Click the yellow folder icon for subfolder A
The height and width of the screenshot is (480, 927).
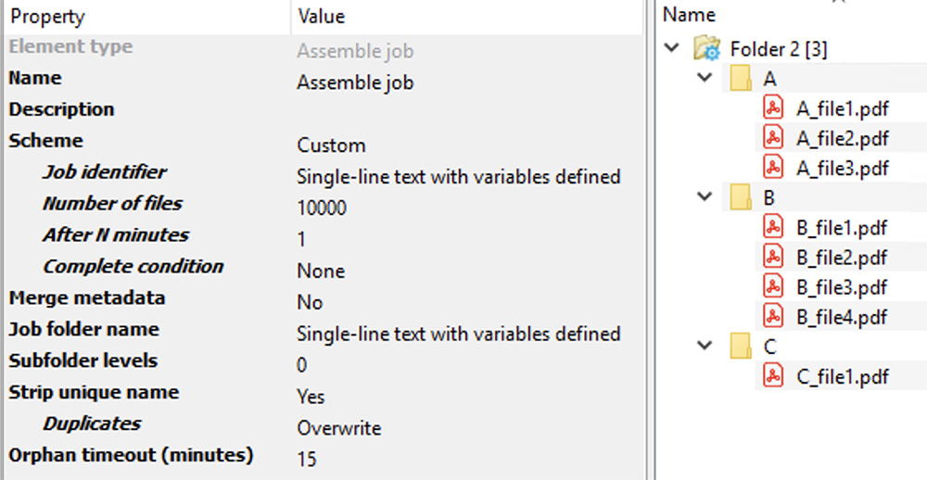pyautogui.click(x=741, y=79)
